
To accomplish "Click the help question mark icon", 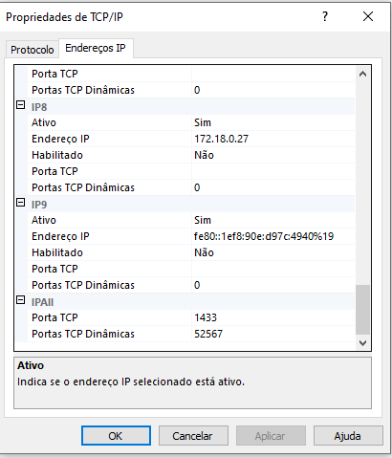I will 325,16.
